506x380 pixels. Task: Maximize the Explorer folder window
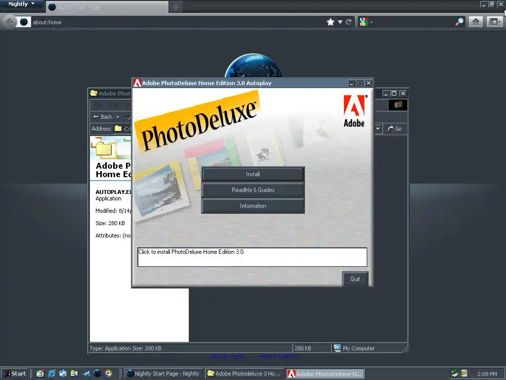coord(394,94)
